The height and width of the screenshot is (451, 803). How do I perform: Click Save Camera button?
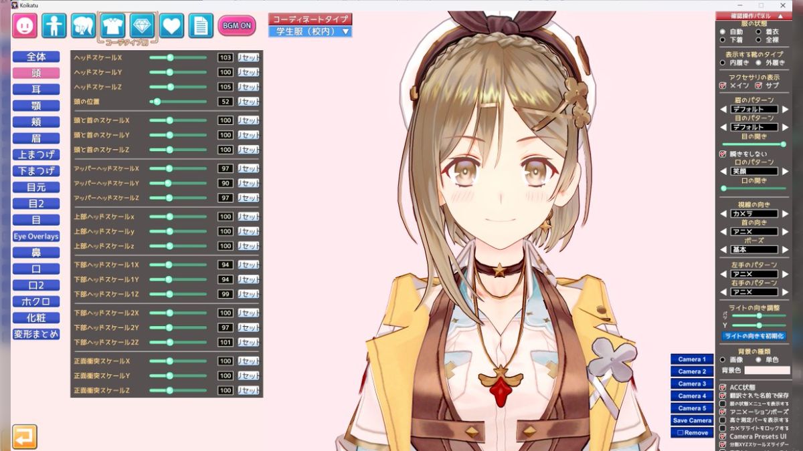pos(692,420)
